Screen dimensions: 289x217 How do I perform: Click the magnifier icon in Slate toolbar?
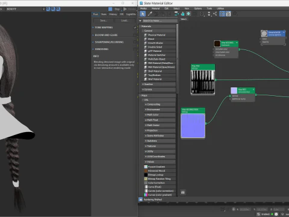(x=235, y=14)
